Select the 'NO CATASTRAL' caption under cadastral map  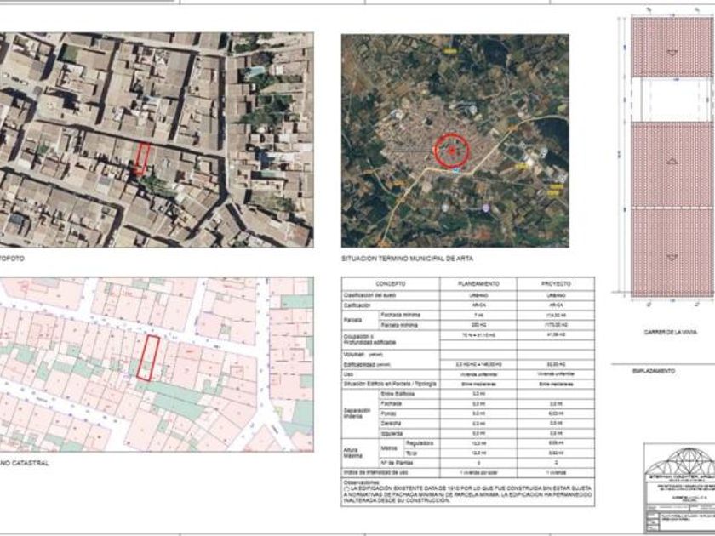(24, 463)
